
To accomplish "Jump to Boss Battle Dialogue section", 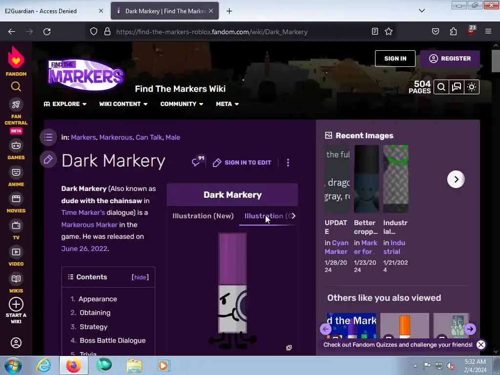I will tap(113, 340).
